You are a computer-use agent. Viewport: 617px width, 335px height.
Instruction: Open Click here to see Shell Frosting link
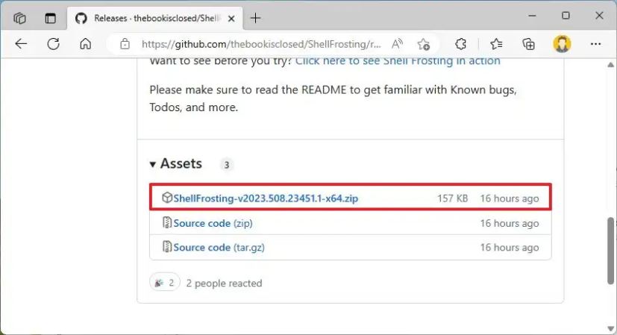tap(398, 61)
